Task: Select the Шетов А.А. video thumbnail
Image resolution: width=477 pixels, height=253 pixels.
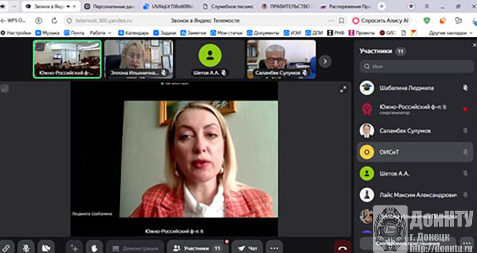Action: coord(210,59)
